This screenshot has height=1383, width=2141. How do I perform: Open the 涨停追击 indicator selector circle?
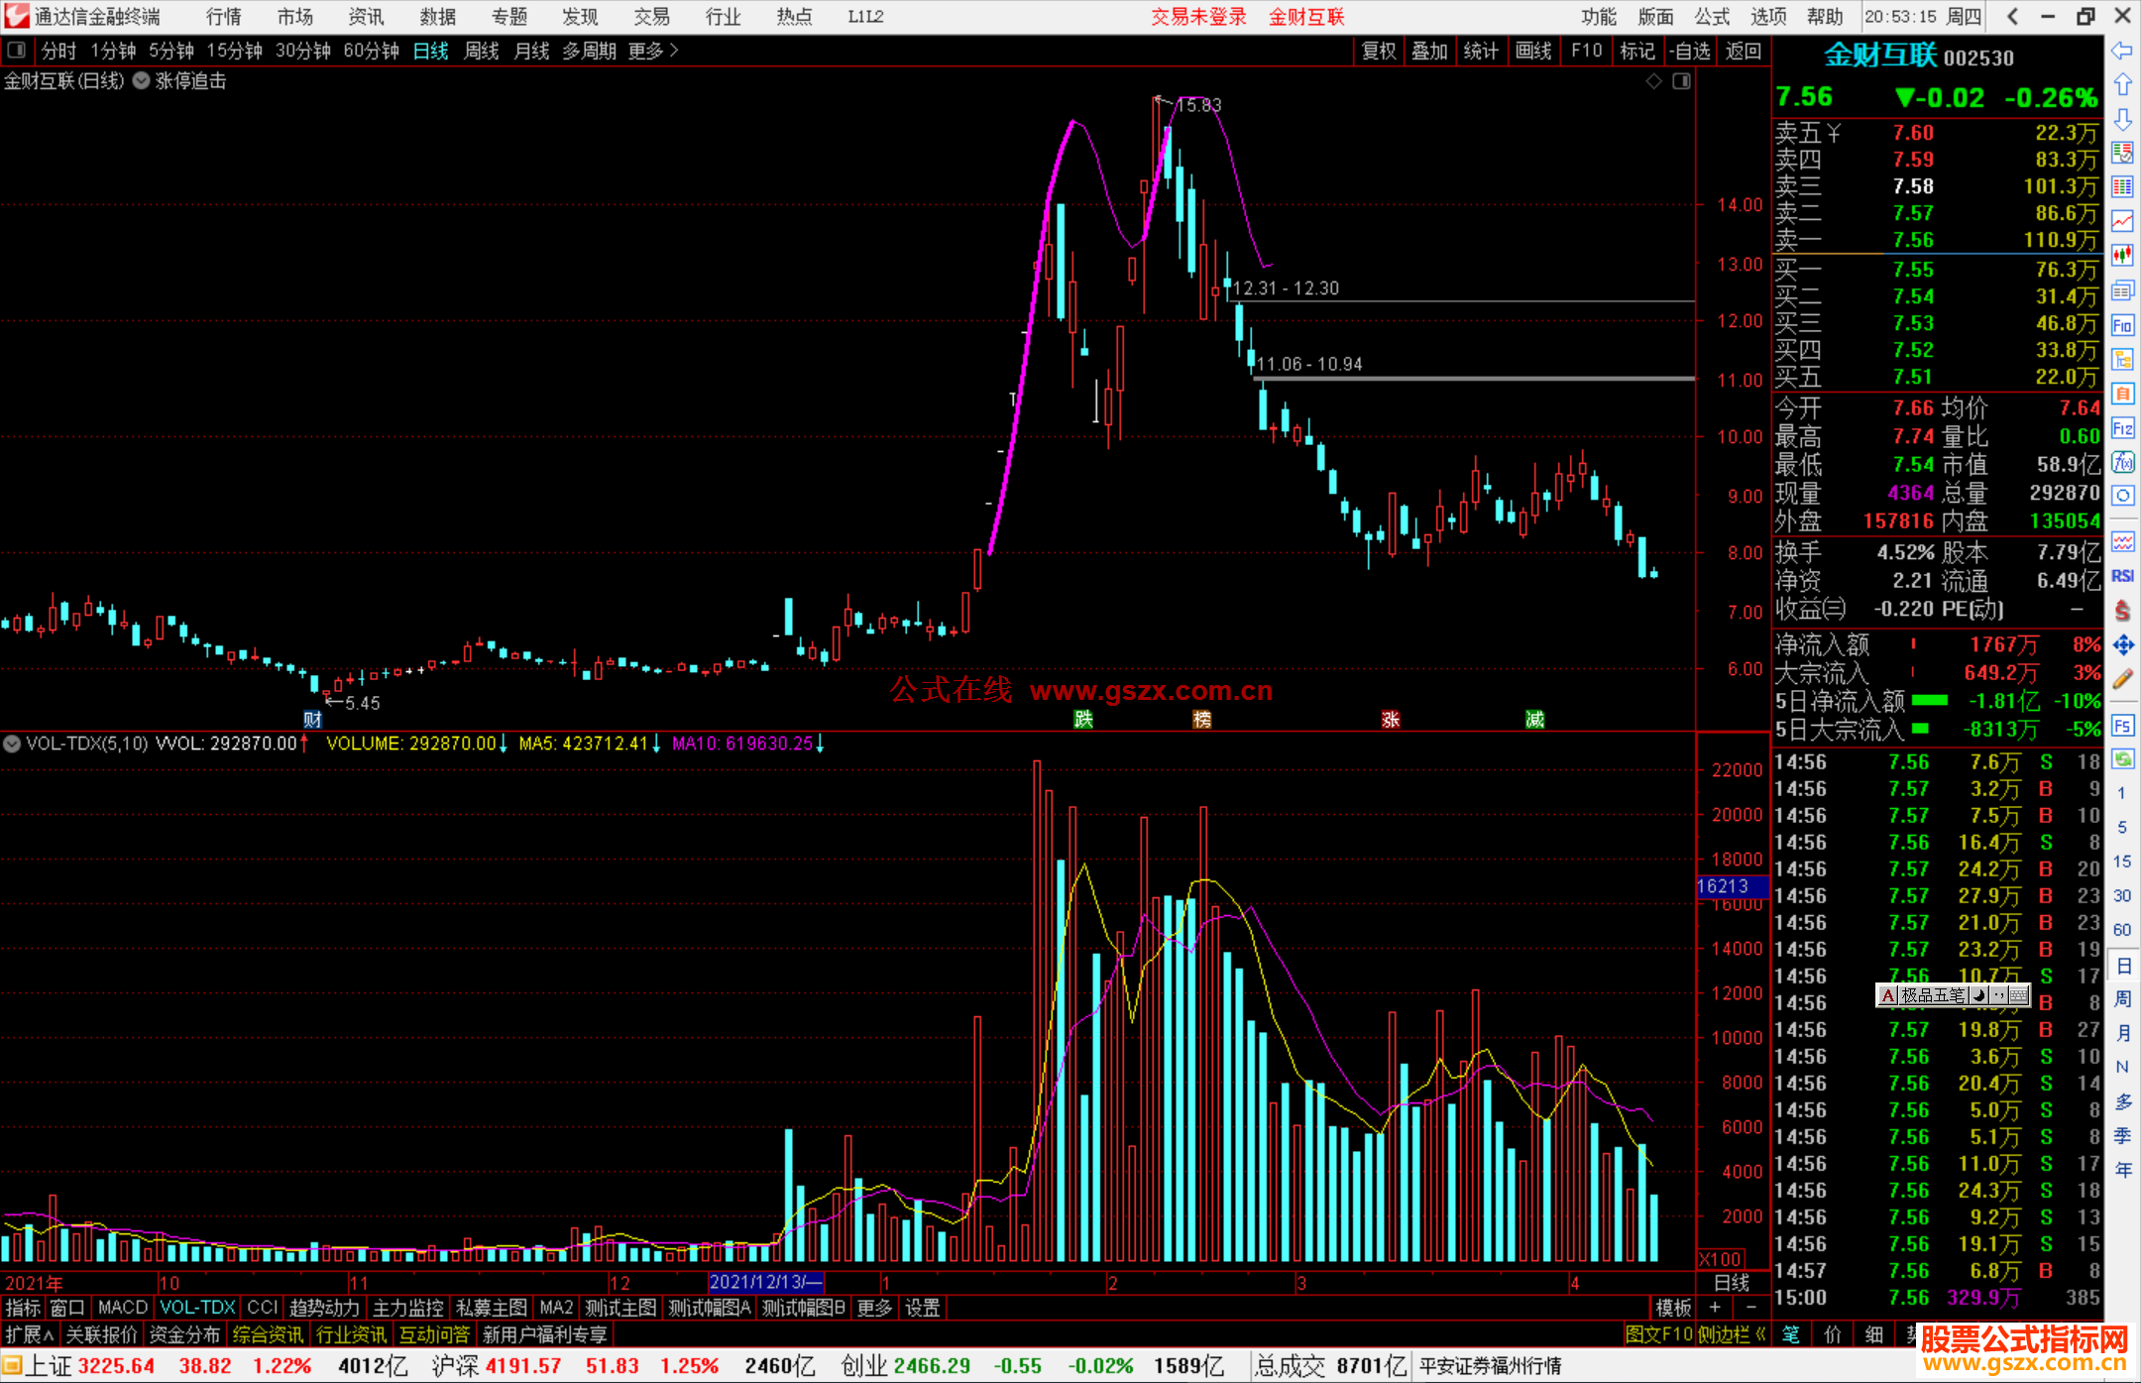pos(142,81)
